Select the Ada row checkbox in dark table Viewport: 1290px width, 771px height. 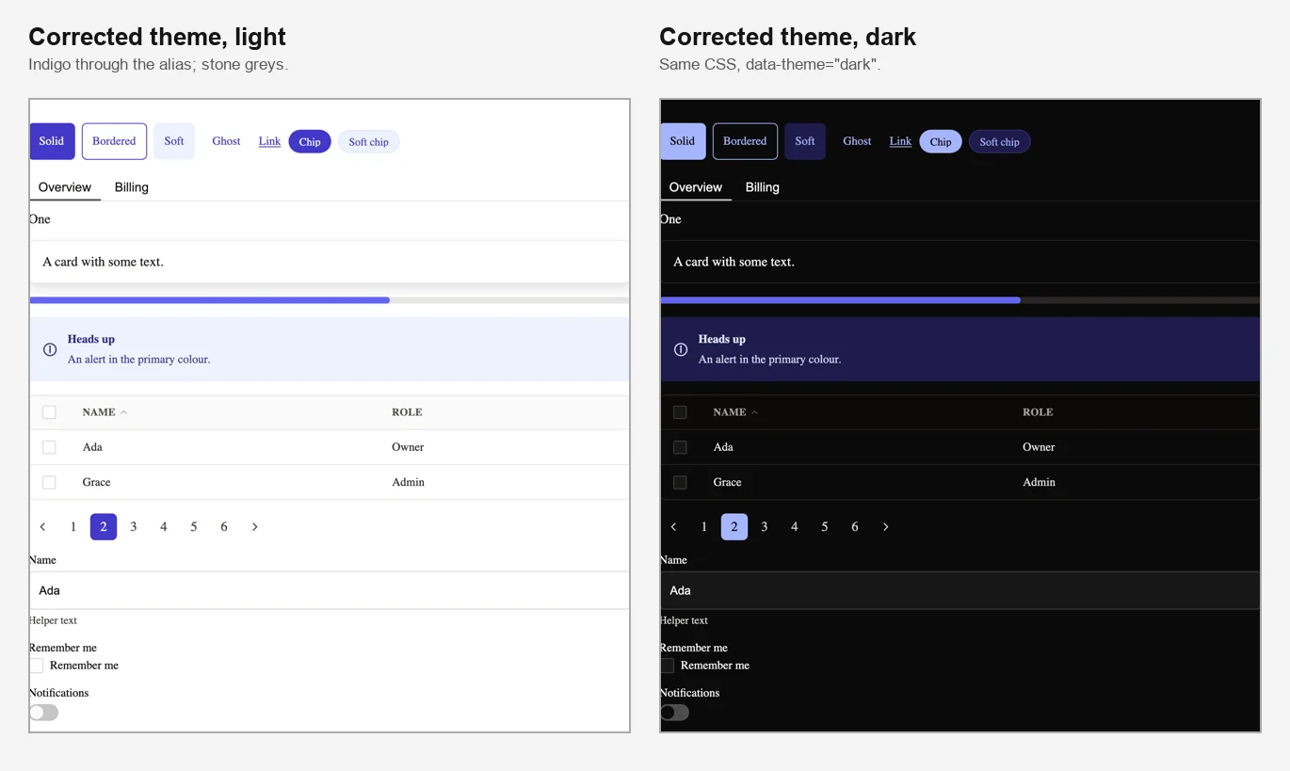tap(680, 447)
